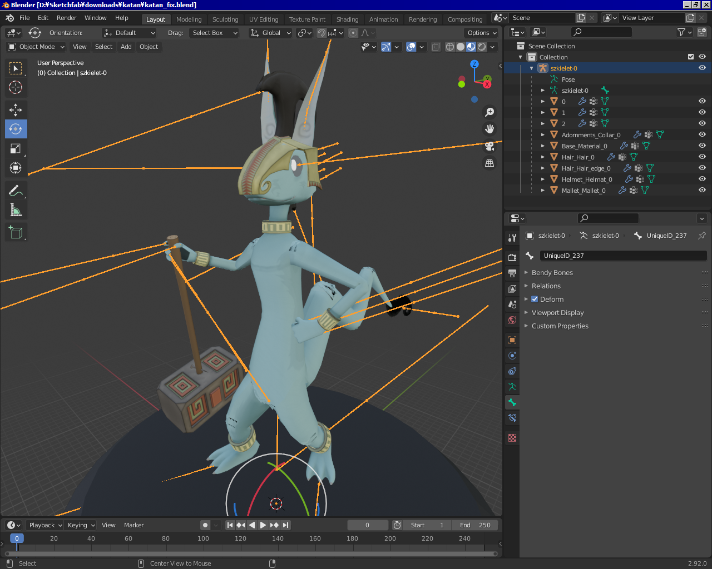
Task: Expand Helmet_Helmat_0 in the outliner tree
Action: point(543,179)
